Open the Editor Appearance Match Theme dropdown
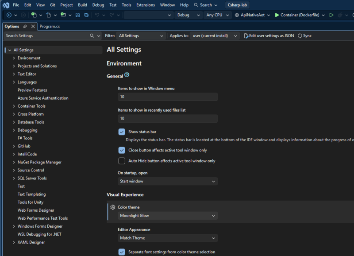Image resolution: width=354 pixels, height=256 pixels. (x=168, y=238)
